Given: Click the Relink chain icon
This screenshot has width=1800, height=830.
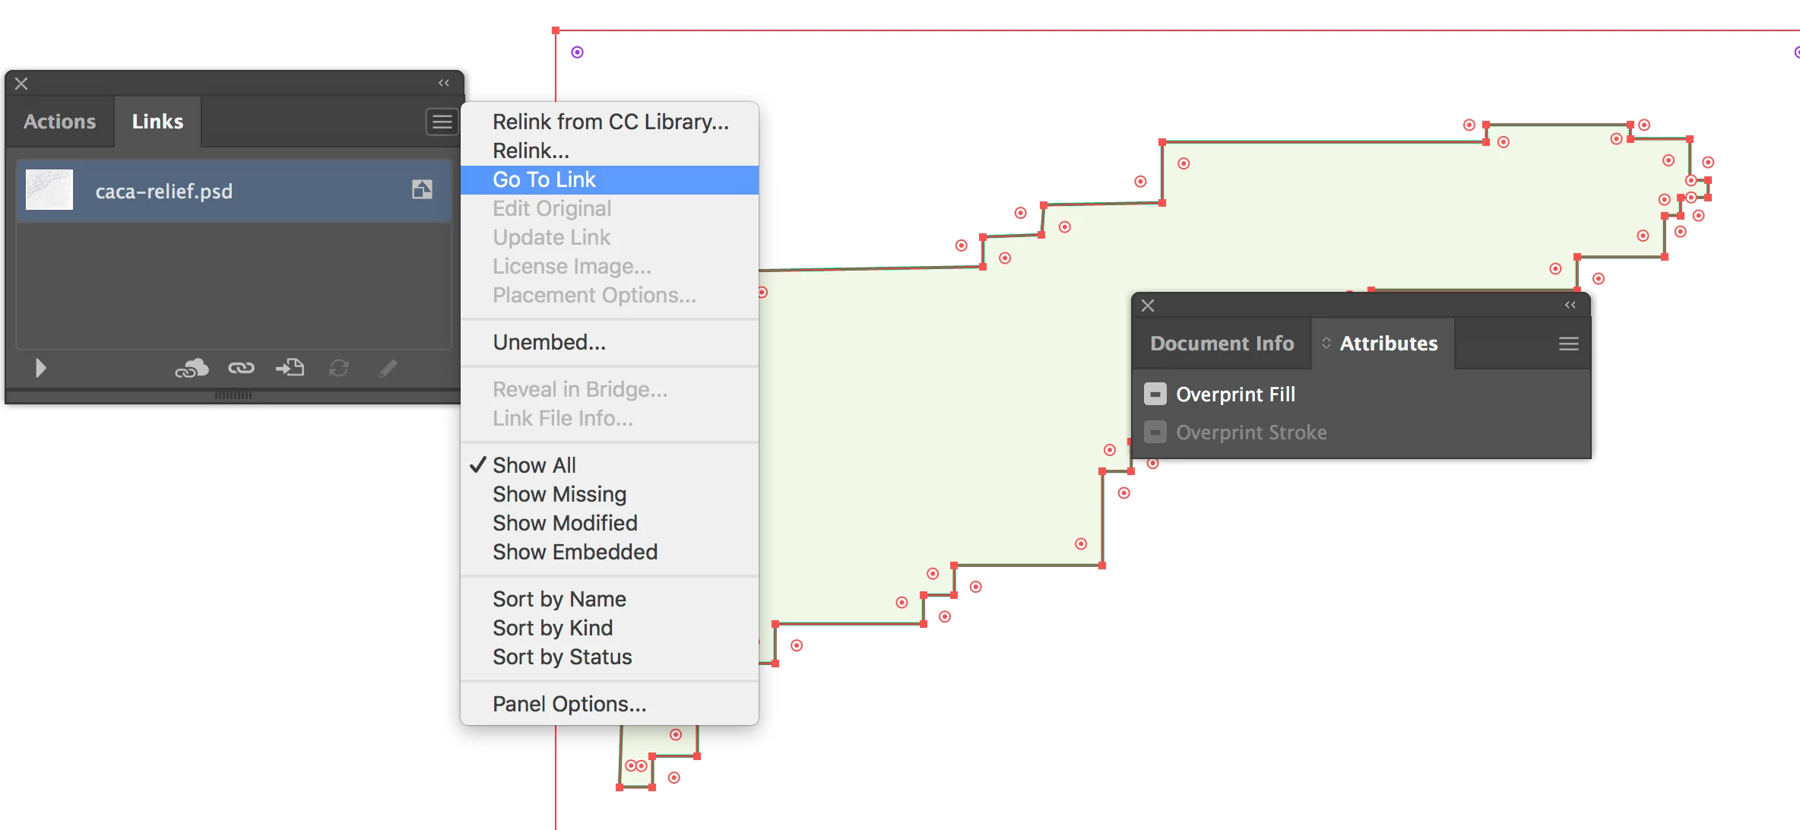Looking at the screenshot, I should click(241, 369).
